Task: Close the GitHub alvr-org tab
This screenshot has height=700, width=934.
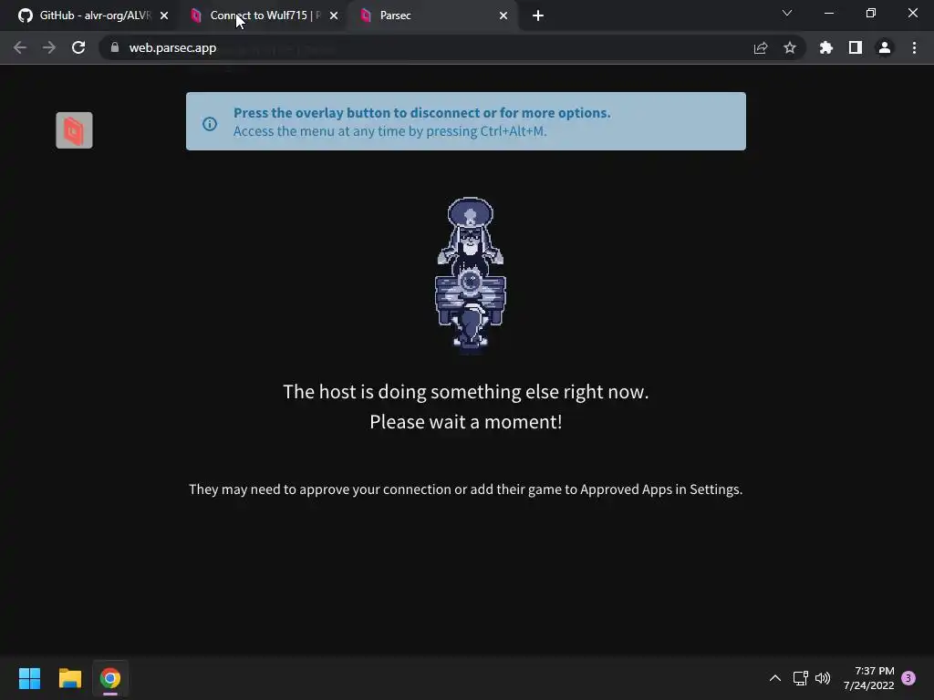Action: tap(164, 15)
